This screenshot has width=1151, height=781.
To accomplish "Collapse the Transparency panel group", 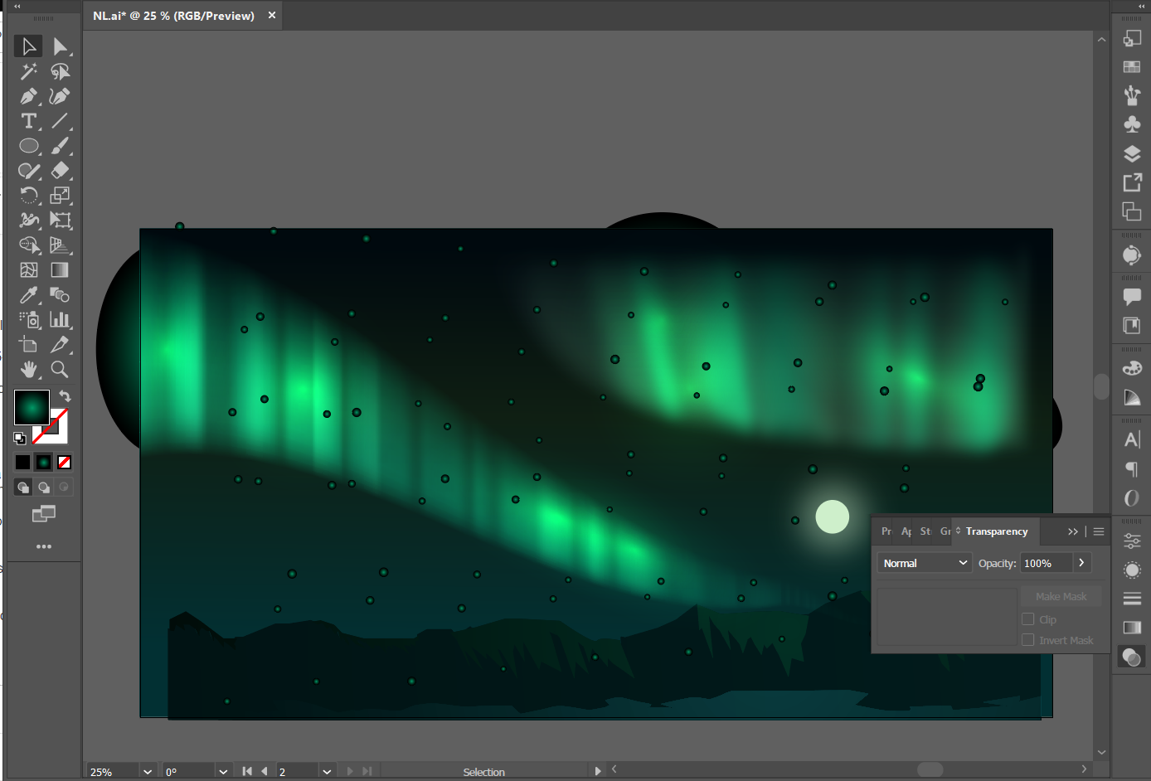I will [1073, 531].
